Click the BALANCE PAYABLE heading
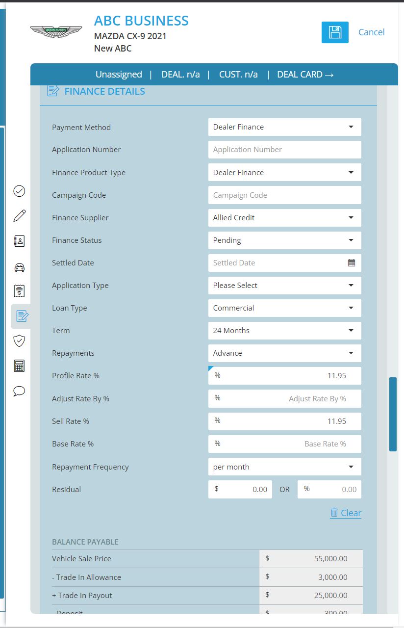 (85, 542)
